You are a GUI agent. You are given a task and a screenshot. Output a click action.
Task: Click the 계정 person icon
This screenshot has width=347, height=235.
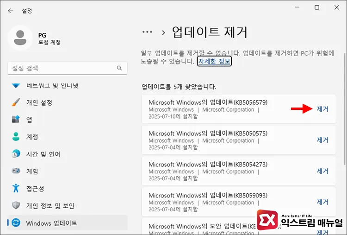(16, 137)
